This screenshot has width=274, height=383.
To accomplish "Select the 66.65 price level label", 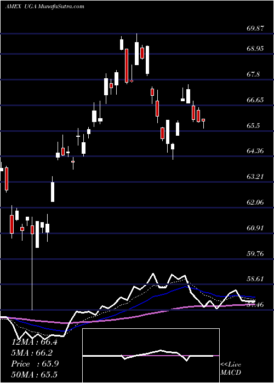I will [255, 100].
